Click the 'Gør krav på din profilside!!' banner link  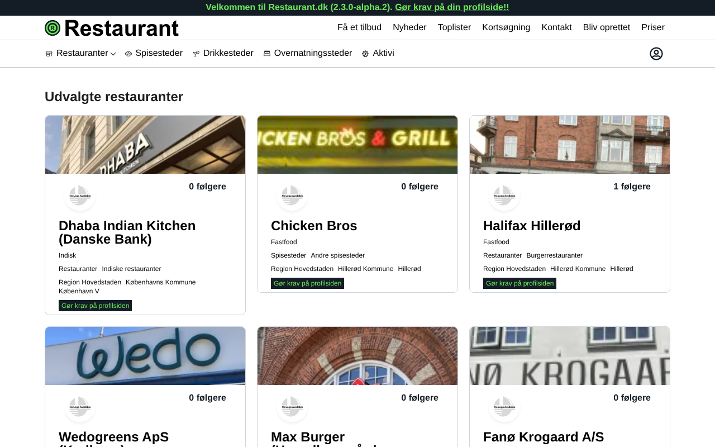point(452,7)
